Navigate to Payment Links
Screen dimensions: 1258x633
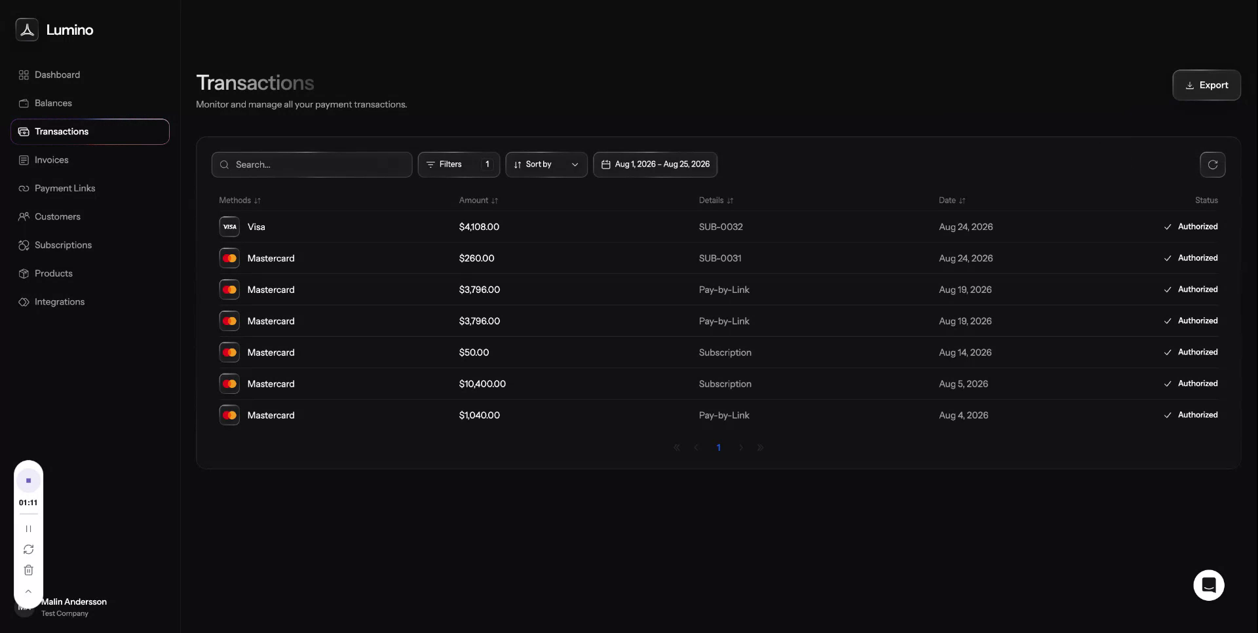[90, 188]
